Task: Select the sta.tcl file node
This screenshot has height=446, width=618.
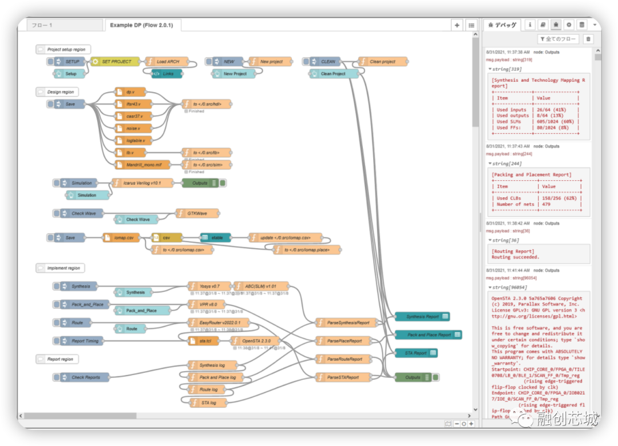Action: click(x=203, y=341)
